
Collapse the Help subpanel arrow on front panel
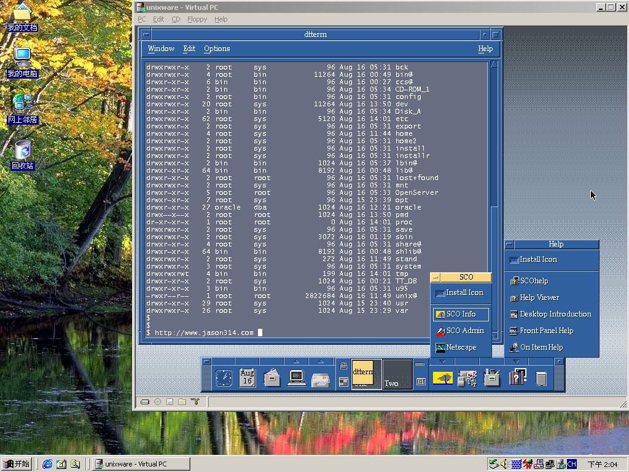click(517, 361)
